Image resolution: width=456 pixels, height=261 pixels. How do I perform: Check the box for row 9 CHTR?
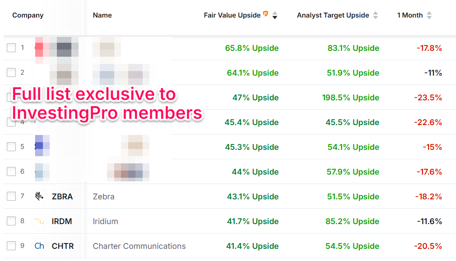pyautogui.click(x=11, y=246)
